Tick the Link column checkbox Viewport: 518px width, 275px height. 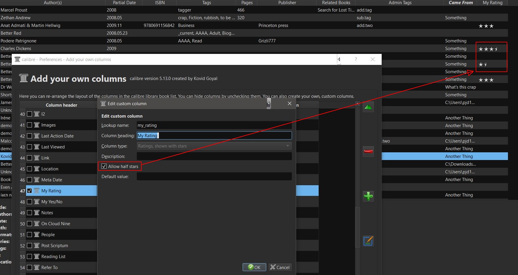point(30,158)
